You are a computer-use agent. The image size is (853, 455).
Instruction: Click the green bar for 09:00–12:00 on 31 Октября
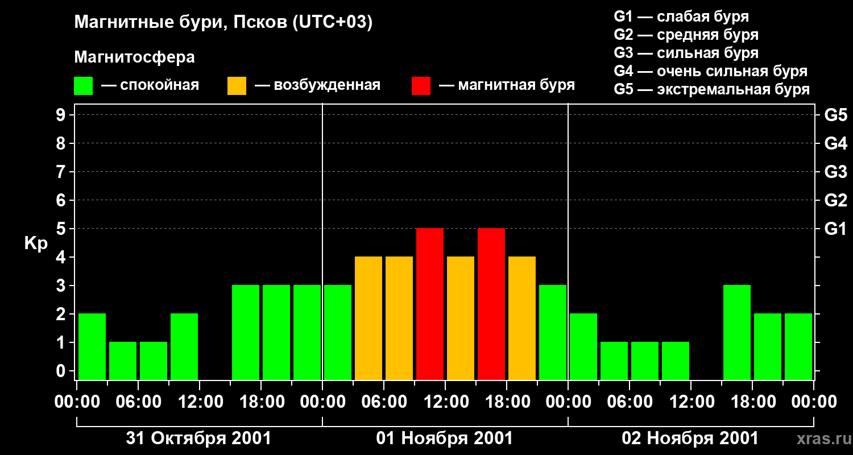(184, 346)
